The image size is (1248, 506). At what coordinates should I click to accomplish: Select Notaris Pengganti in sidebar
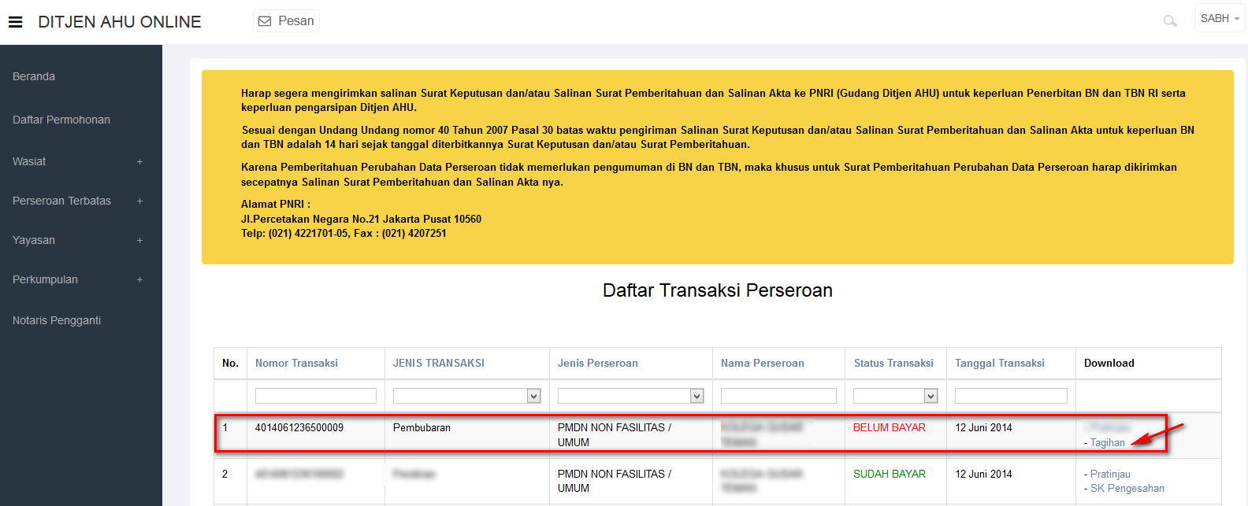coord(57,320)
